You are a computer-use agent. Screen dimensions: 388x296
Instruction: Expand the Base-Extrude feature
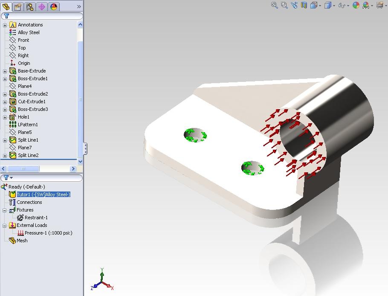pos(5,71)
